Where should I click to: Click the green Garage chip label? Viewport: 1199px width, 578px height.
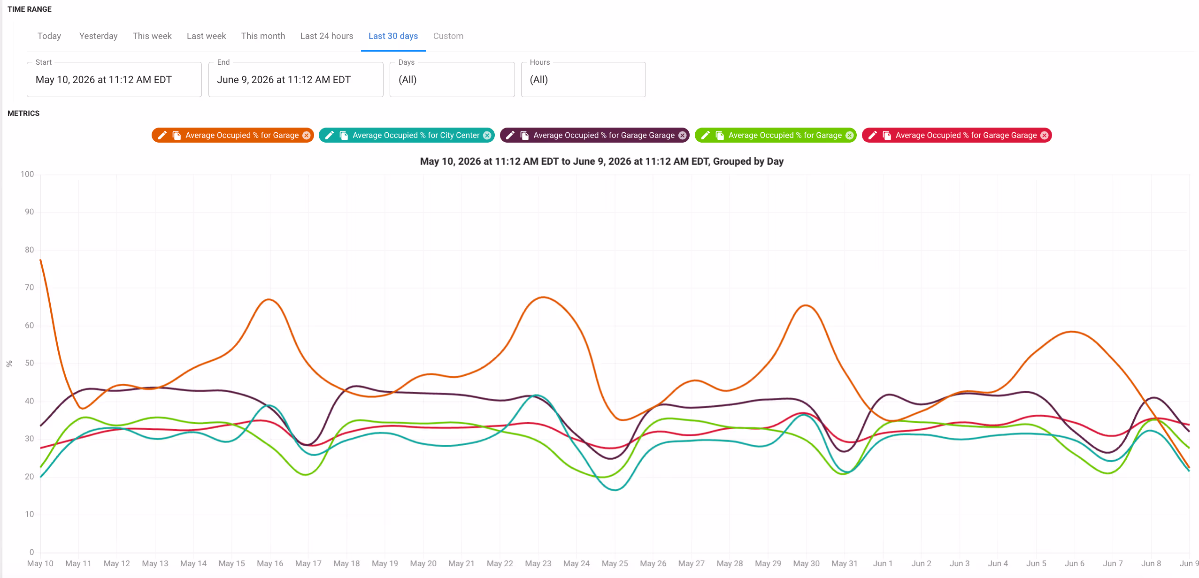785,135
